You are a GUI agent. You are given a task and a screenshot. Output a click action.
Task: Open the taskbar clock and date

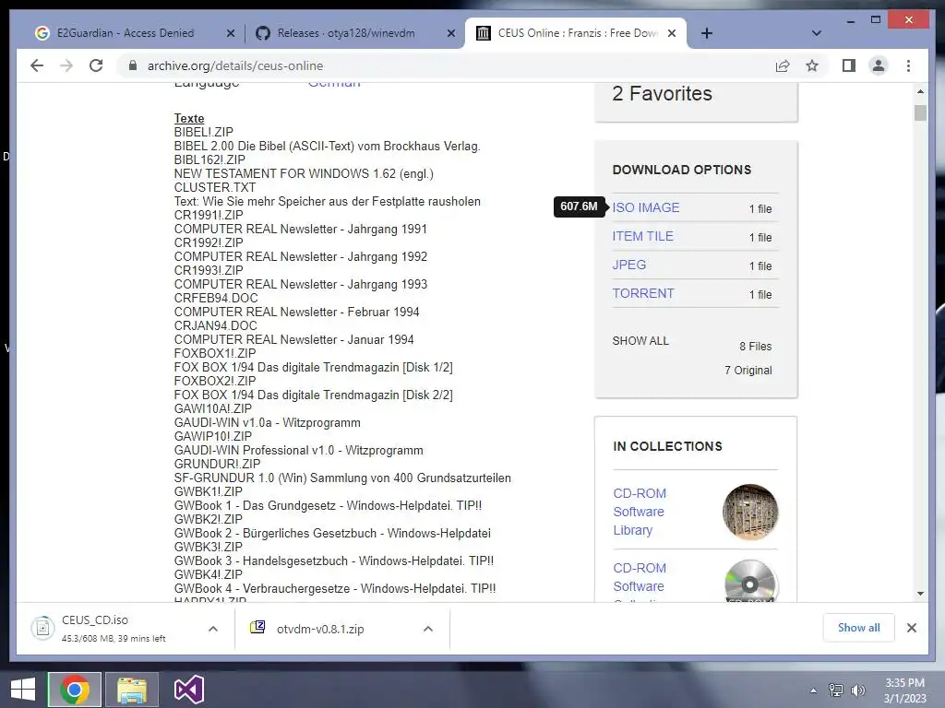click(x=904, y=690)
